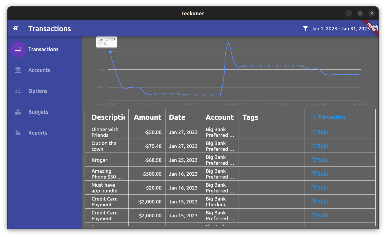Click the Amount column header
This screenshot has width=386, height=237.
coord(147,117)
